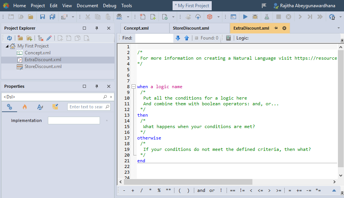
Task: Toggle auto-hide pin on Project Explorer panel
Action: [97, 28]
